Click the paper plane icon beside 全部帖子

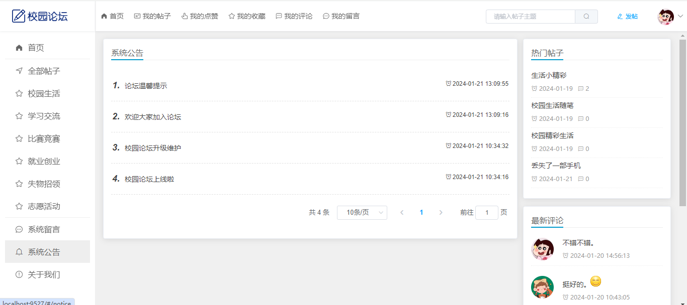19,71
